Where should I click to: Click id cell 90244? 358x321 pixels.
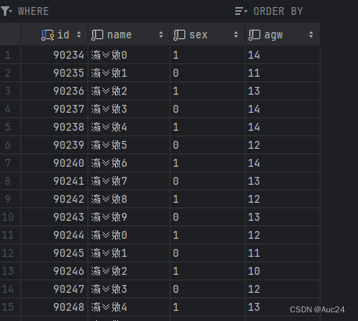coord(54,235)
